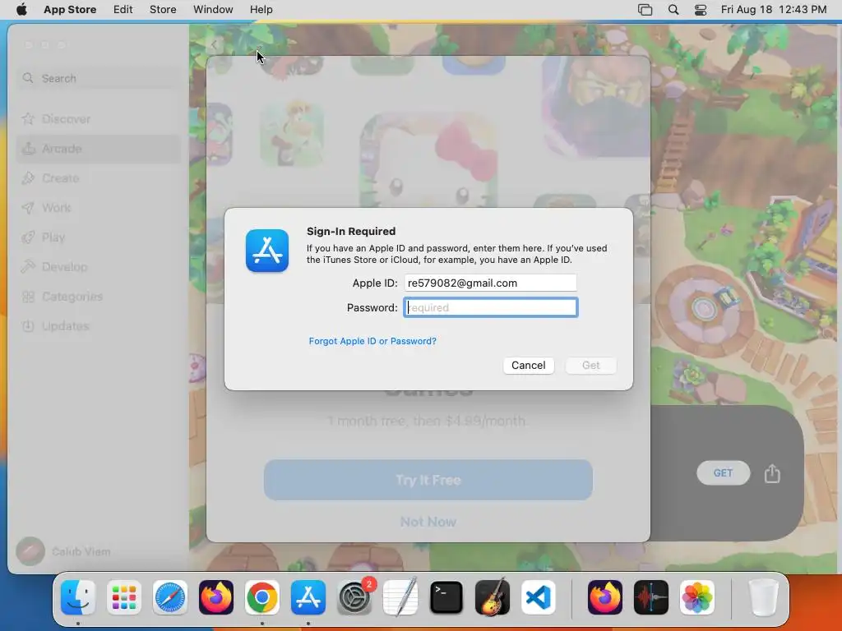Open Finder from the Dock
Screen dimensions: 842x631
78,597
